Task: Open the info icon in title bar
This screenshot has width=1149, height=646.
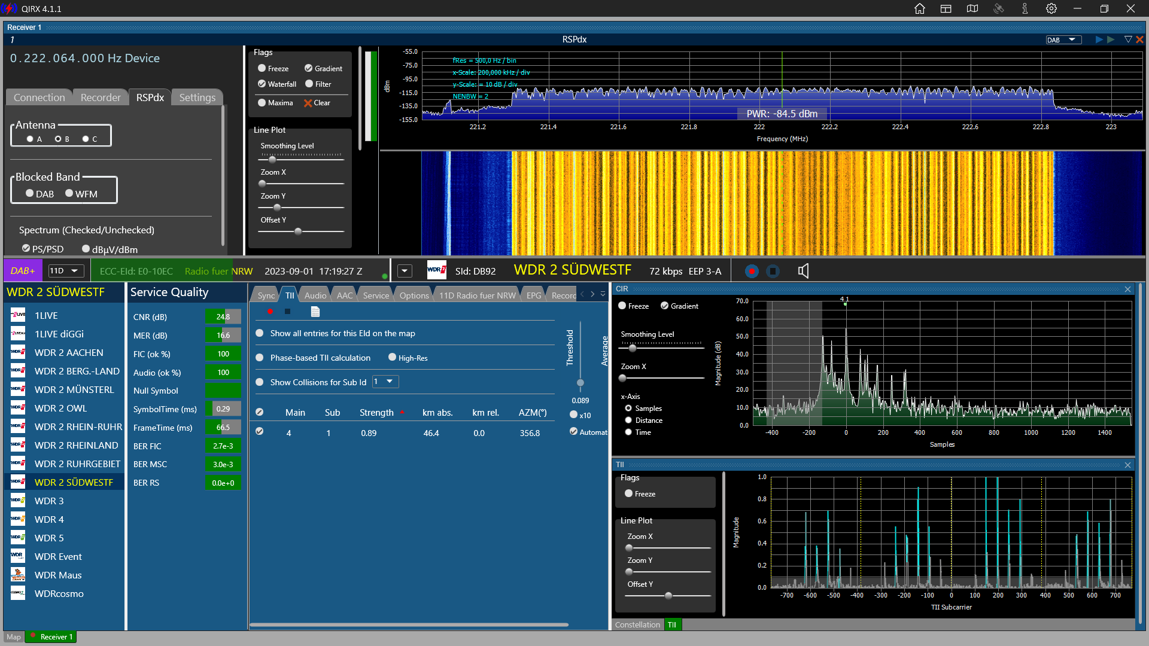Action: point(1025,8)
